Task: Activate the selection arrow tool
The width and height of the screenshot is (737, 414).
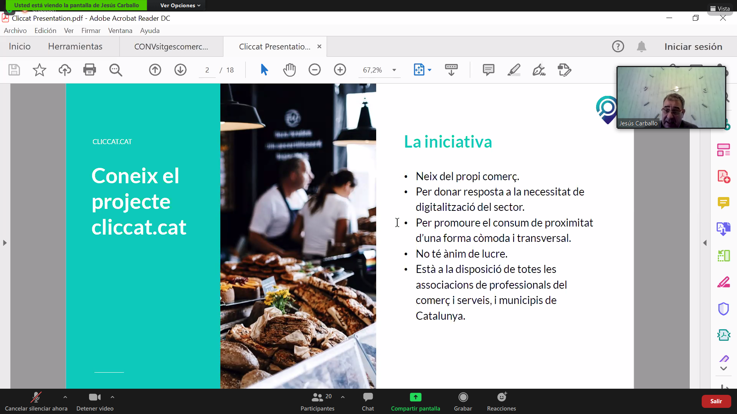Action: tap(264, 70)
